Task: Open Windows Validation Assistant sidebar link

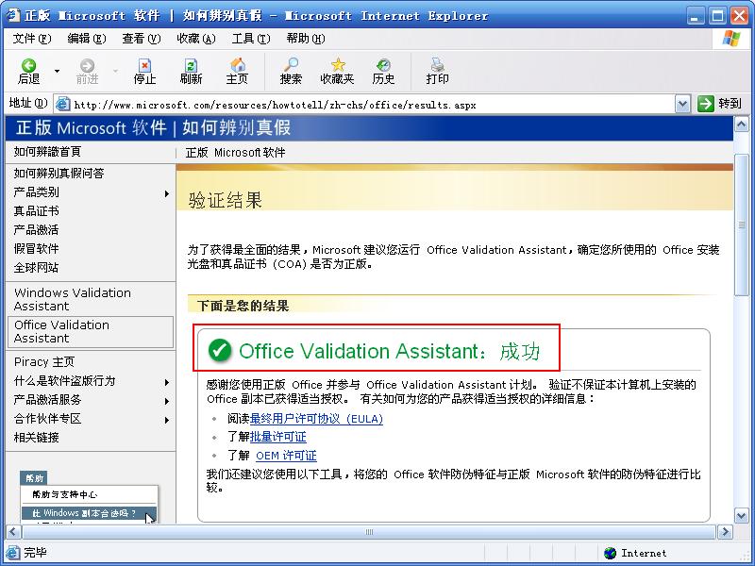Action: pos(73,299)
